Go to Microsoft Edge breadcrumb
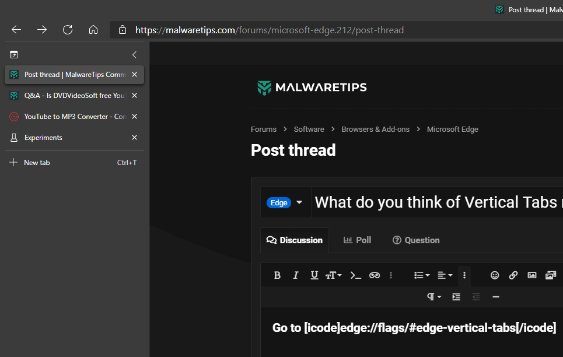Viewport: 563px width, 357px height. pyautogui.click(x=452, y=129)
